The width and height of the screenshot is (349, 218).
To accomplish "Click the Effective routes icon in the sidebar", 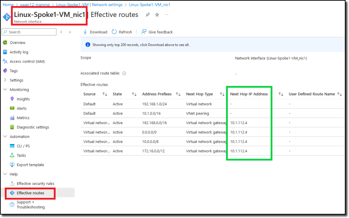I will click(12, 193).
